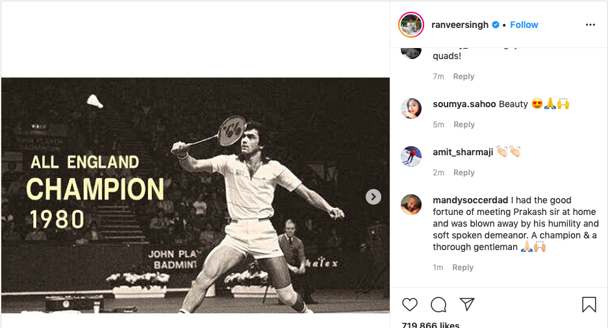Image resolution: width=608 pixels, height=328 pixels.
Task: Open ranveersingh profile picture story
Action: pyautogui.click(x=411, y=25)
